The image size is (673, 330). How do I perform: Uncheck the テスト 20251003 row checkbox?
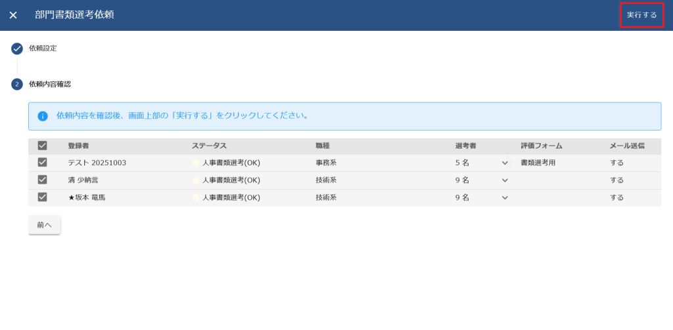(42, 163)
